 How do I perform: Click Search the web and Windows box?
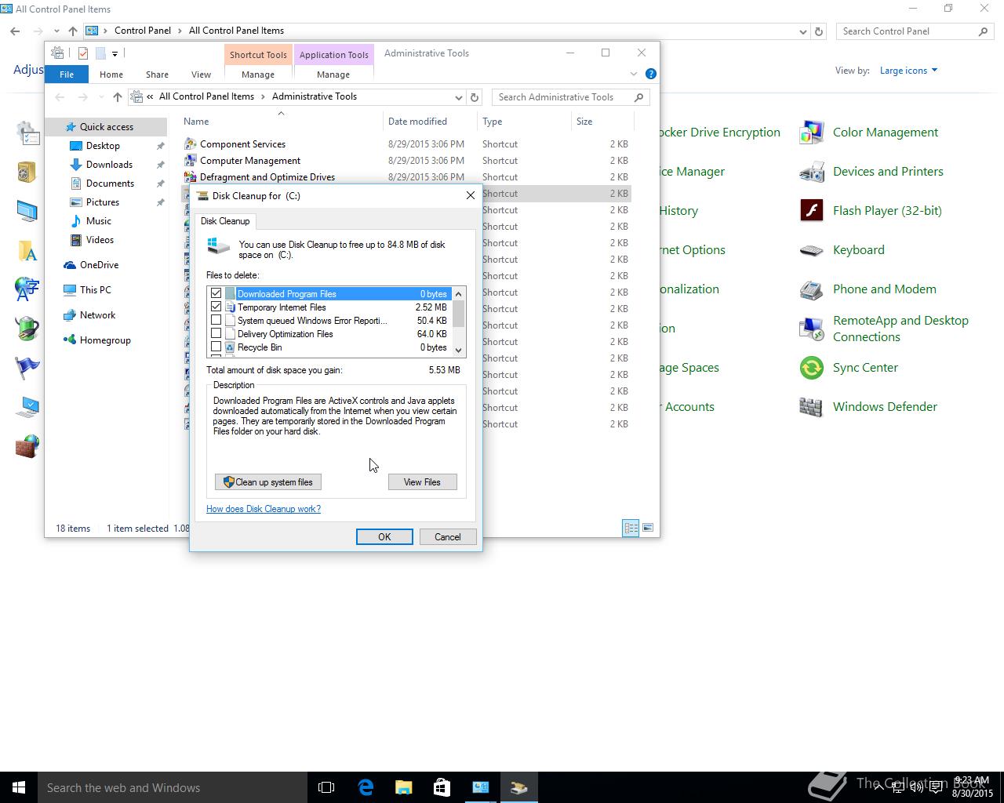(x=173, y=787)
